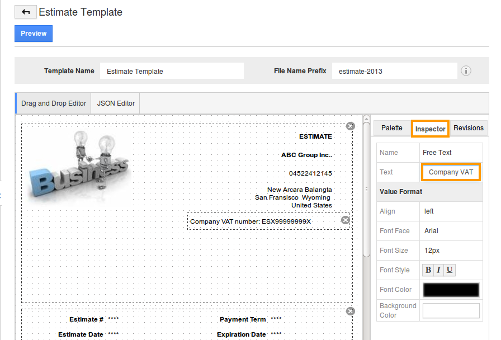Toggle underline font style
The height and width of the screenshot is (340, 501).
pos(450,270)
